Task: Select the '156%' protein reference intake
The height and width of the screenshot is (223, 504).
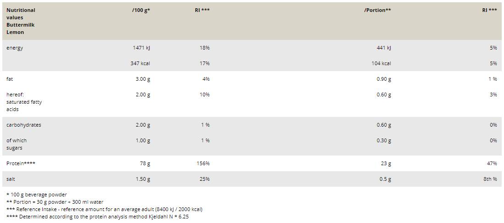Action: pyautogui.click(x=203, y=163)
